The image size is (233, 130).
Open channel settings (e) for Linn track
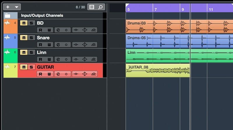[x=58, y=59]
